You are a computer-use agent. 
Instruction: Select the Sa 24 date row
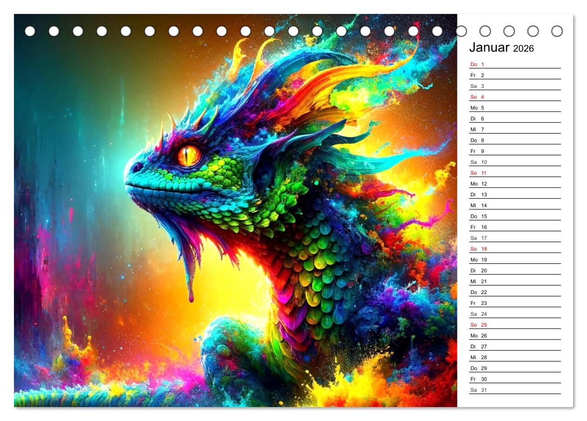point(514,314)
